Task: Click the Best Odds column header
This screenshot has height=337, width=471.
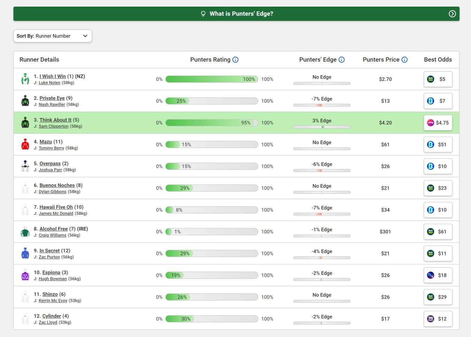Action: click(438, 60)
